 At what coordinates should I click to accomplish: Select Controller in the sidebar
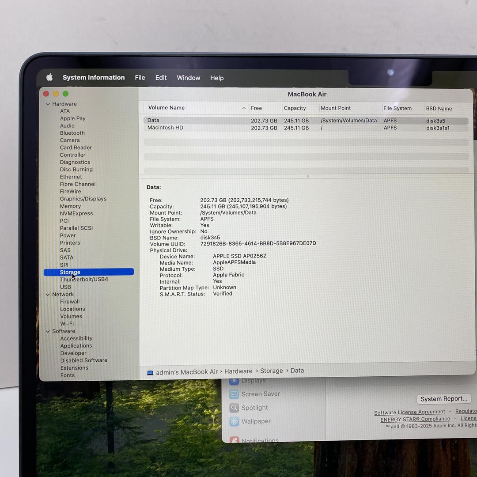(x=73, y=155)
